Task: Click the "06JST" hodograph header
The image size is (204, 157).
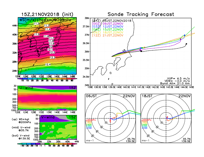Action: click(91, 96)
